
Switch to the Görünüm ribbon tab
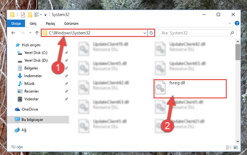pos(71,23)
